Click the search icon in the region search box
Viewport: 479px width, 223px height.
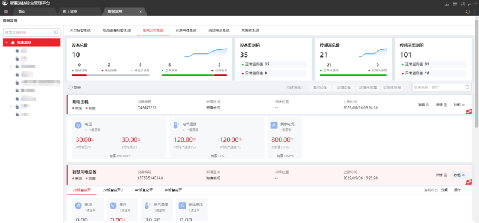pos(56,32)
